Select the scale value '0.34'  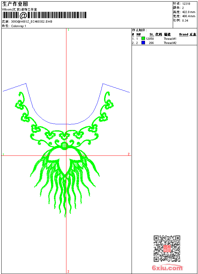coord(185,21)
